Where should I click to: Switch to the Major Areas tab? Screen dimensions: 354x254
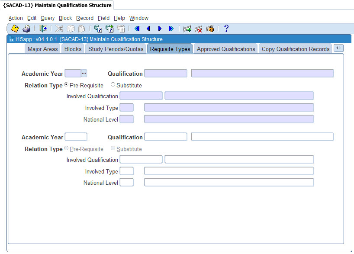pyautogui.click(x=42, y=49)
